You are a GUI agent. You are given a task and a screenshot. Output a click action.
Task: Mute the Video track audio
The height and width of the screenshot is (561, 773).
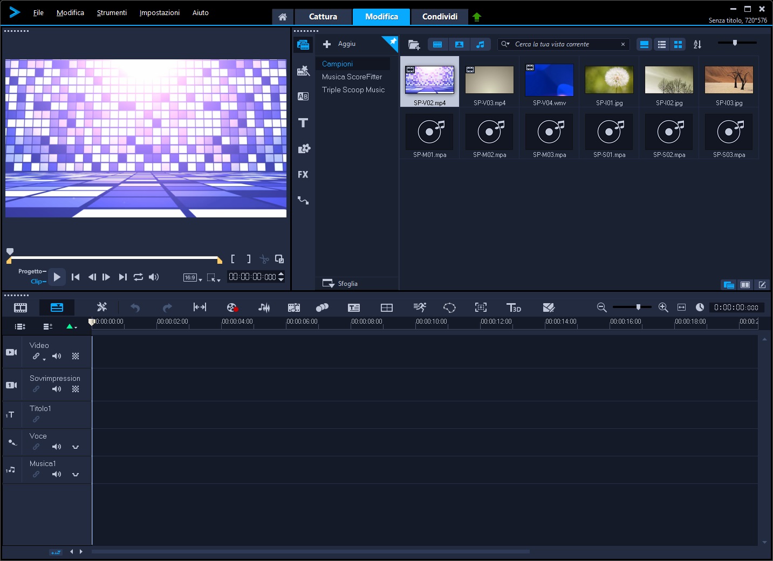57,356
